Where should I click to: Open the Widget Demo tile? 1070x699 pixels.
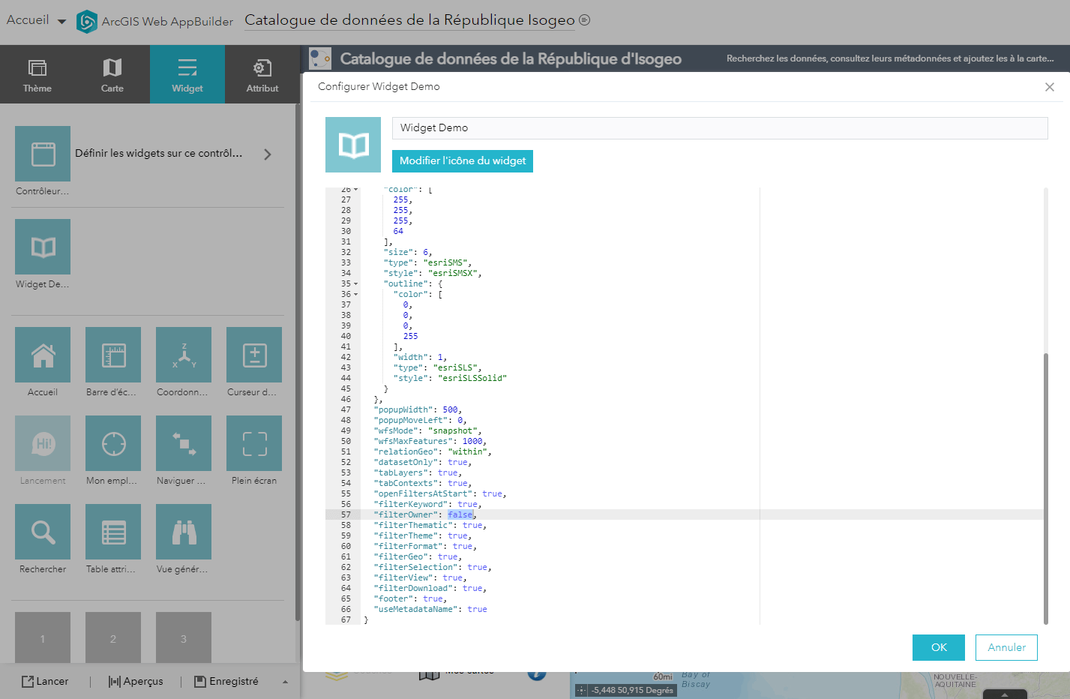click(x=43, y=247)
